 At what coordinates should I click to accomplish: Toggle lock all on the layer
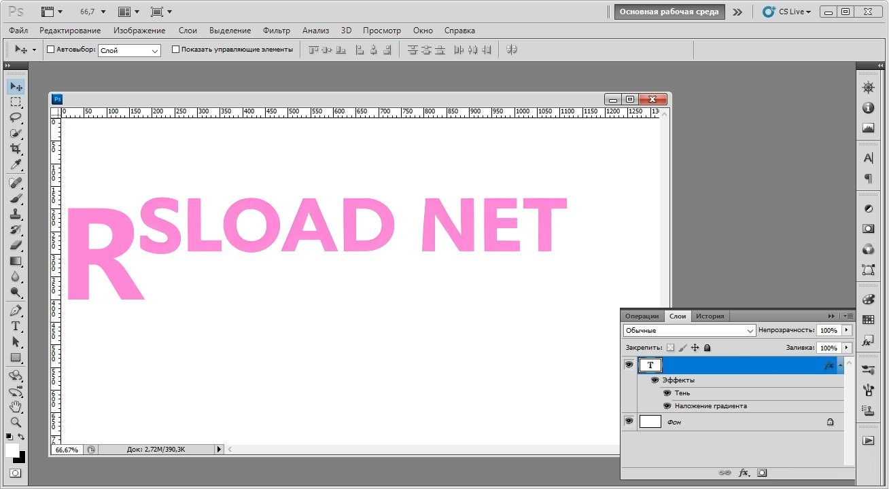click(707, 348)
